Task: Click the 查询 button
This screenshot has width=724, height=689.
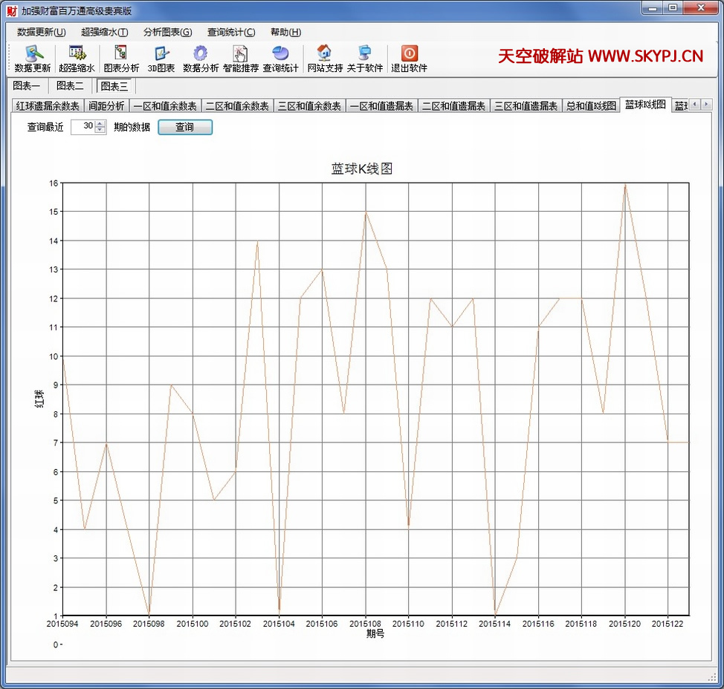Action: click(x=184, y=127)
